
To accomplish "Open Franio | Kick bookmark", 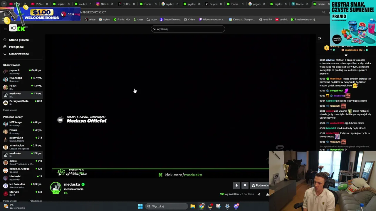I will 122,20.
